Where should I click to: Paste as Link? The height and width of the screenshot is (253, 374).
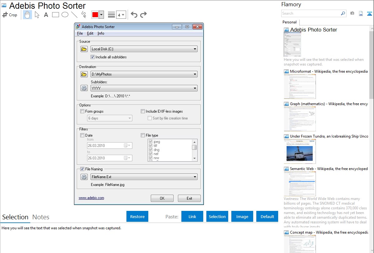[192, 217]
